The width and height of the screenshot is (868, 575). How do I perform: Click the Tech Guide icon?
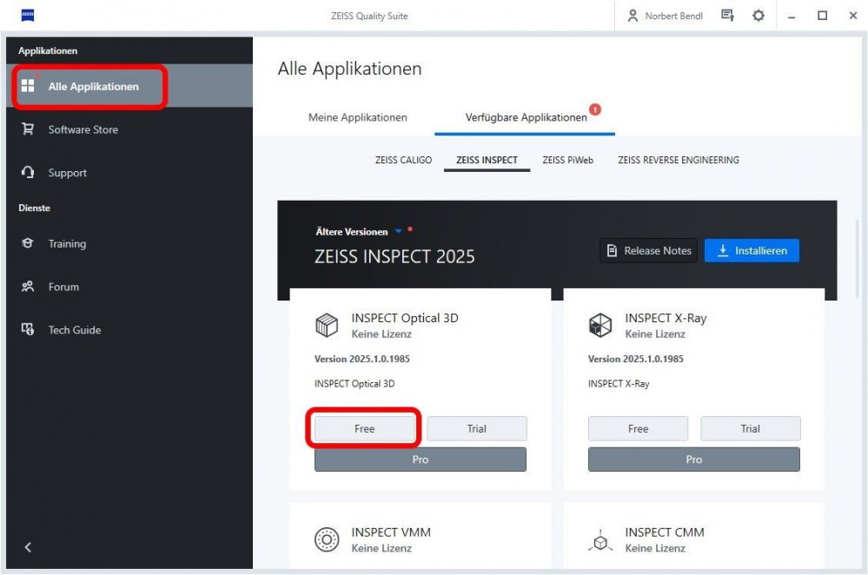[x=28, y=329]
